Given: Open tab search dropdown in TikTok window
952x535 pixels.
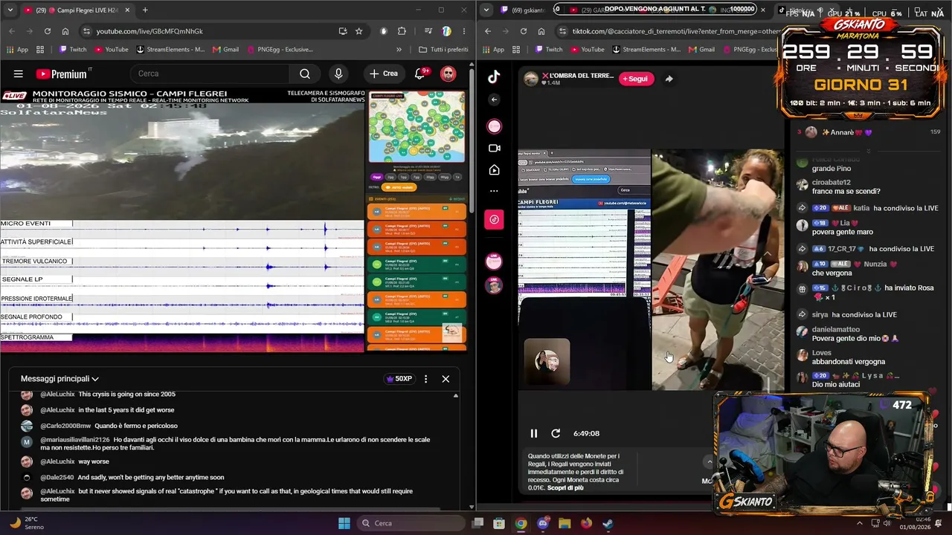Looking at the screenshot, I should pyautogui.click(x=486, y=10).
